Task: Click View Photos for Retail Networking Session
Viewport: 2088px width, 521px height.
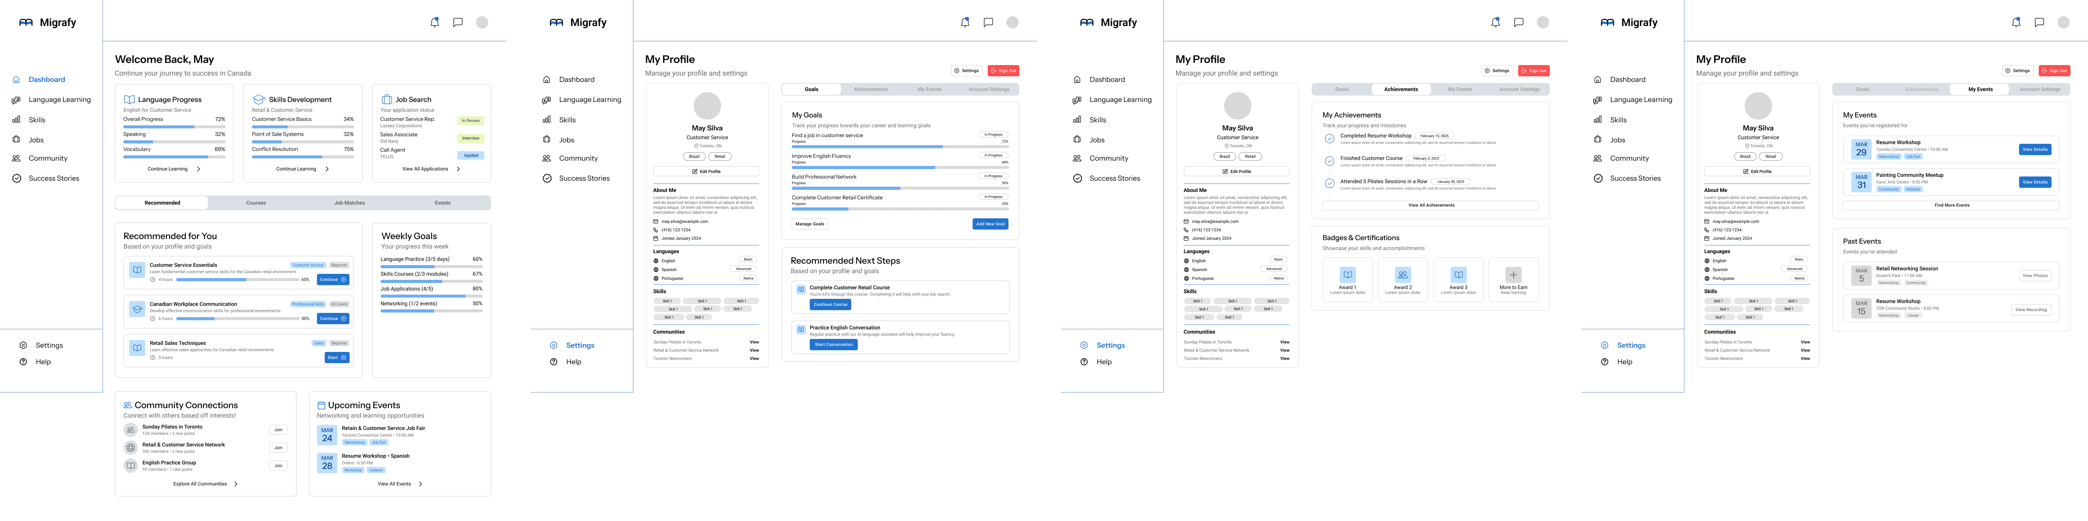Action: (x=2035, y=276)
